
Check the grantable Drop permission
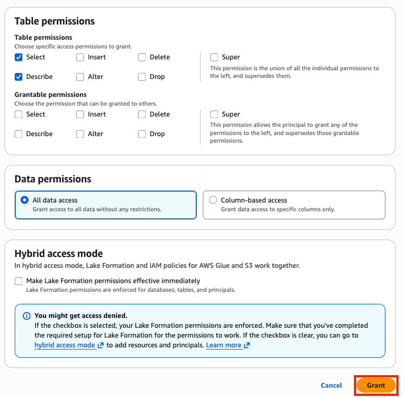[x=142, y=134]
